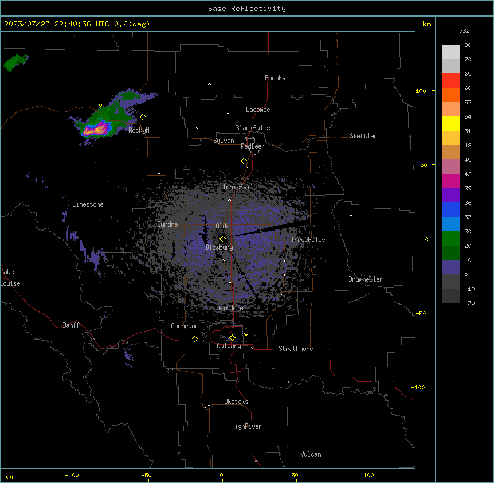Click the RedDeer city label
494x483 pixels.
coord(252,146)
